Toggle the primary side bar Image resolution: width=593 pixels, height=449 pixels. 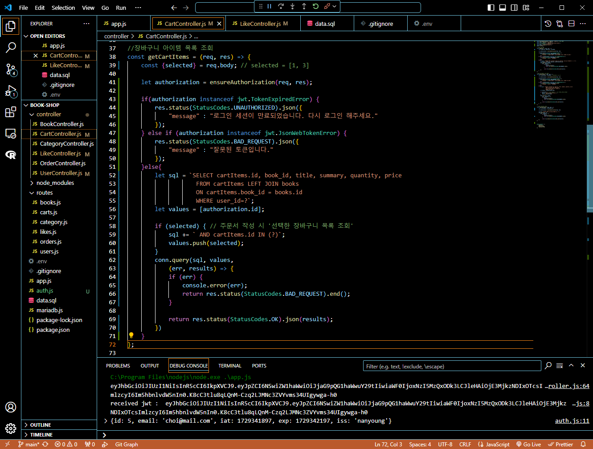(491, 8)
